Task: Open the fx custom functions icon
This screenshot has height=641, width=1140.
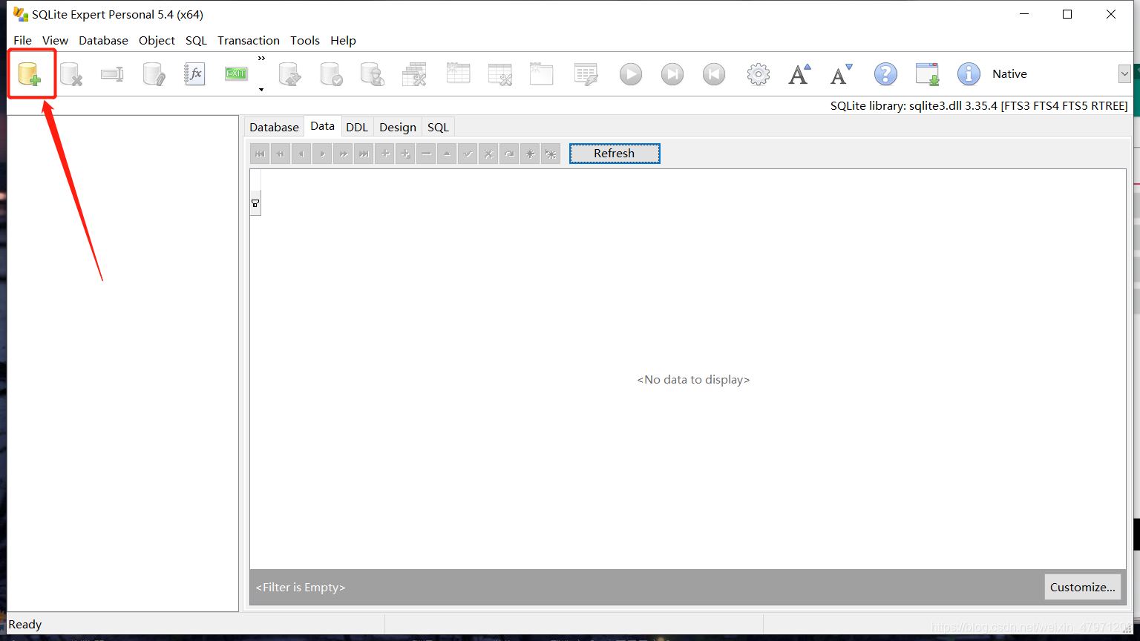Action: point(194,74)
